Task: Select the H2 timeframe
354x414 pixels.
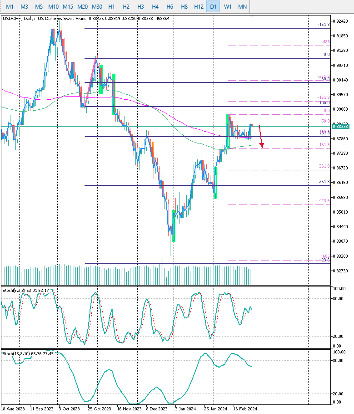Action: [x=126, y=6]
